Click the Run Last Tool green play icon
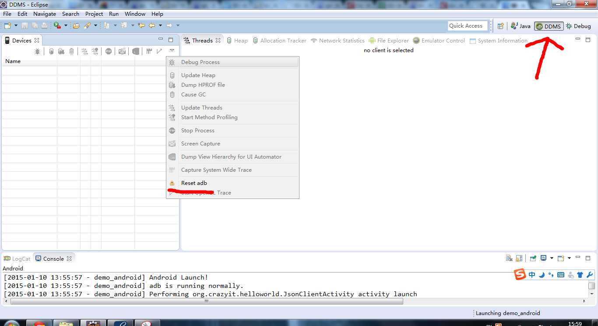Viewport: 598px width, 326px height. point(57,25)
